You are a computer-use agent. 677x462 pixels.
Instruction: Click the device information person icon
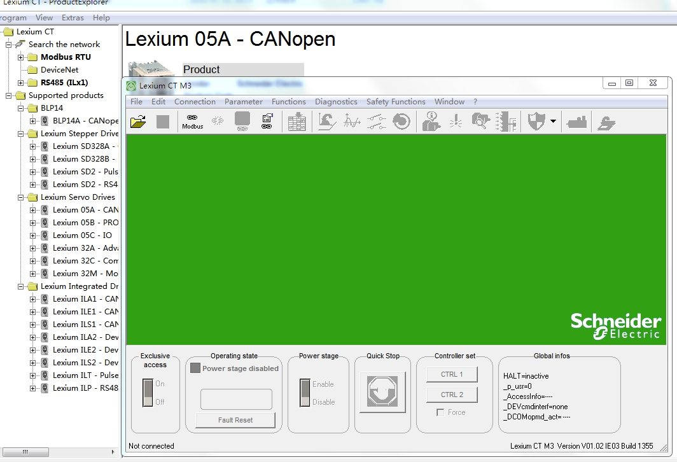coord(431,122)
